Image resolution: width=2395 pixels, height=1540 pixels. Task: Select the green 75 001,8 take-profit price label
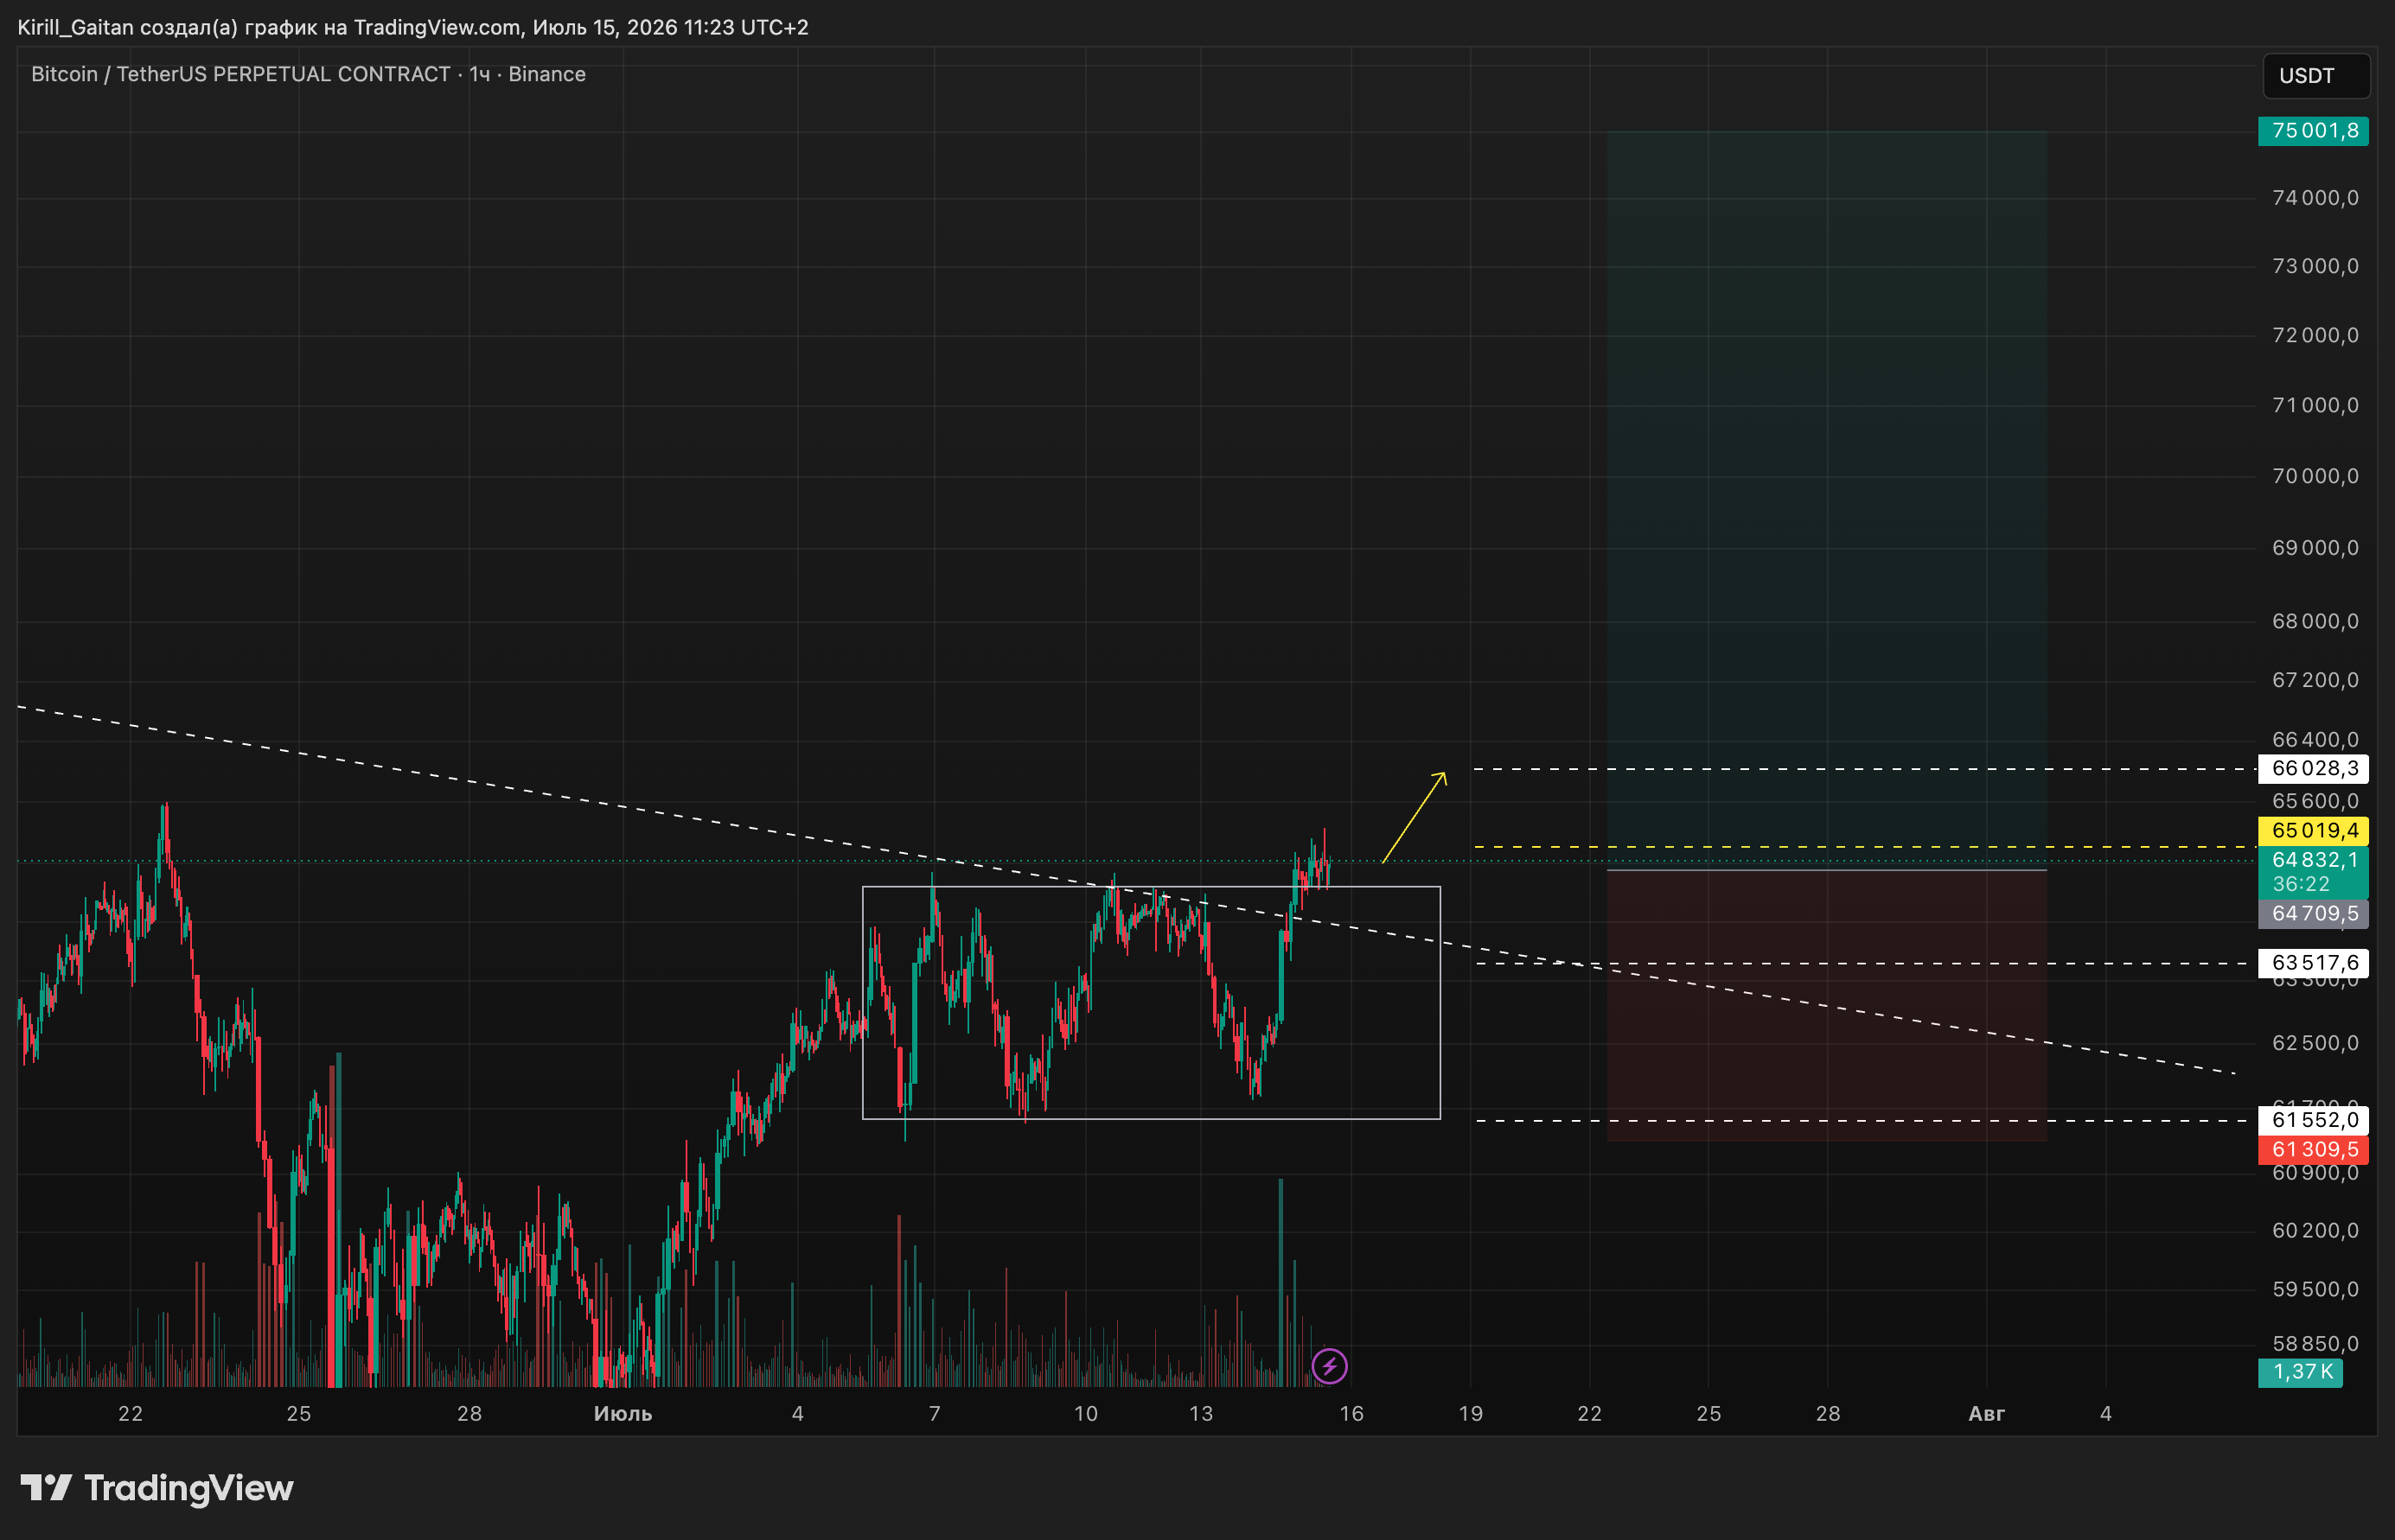2313,131
